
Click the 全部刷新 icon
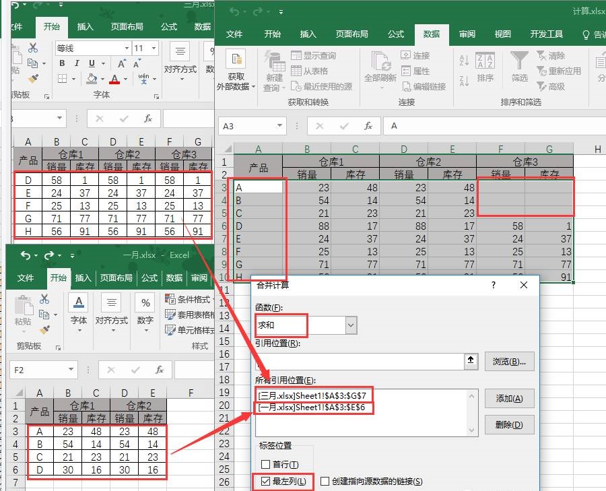coord(381,62)
